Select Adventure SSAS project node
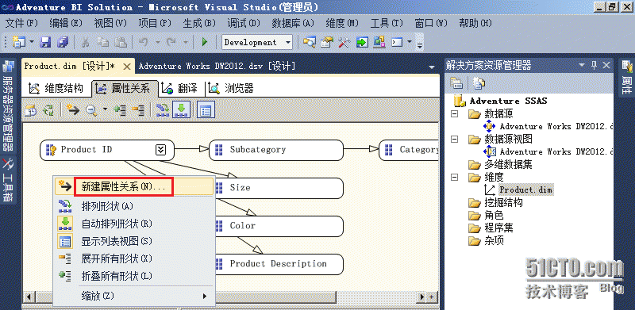Screen dimensions: 635x310 pos(508,101)
